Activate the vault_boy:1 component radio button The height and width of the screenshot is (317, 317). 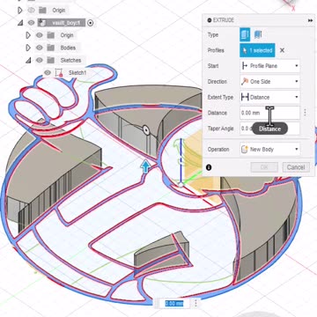pyautogui.click(x=91, y=23)
